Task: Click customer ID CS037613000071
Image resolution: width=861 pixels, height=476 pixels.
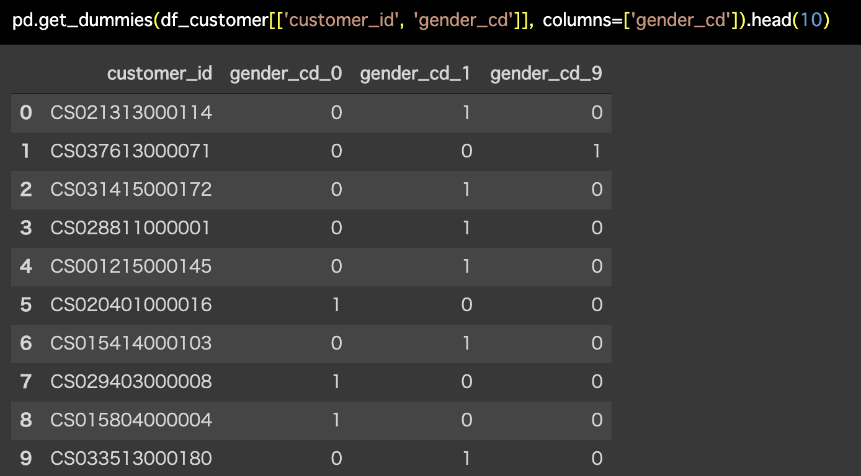Action: click(x=130, y=151)
